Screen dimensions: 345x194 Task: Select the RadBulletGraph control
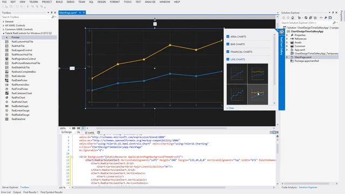20,106
